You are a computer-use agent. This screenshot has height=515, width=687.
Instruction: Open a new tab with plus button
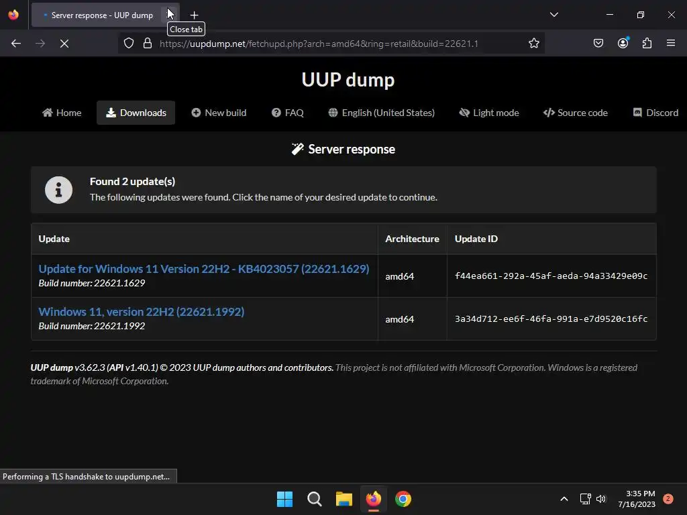tap(194, 15)
